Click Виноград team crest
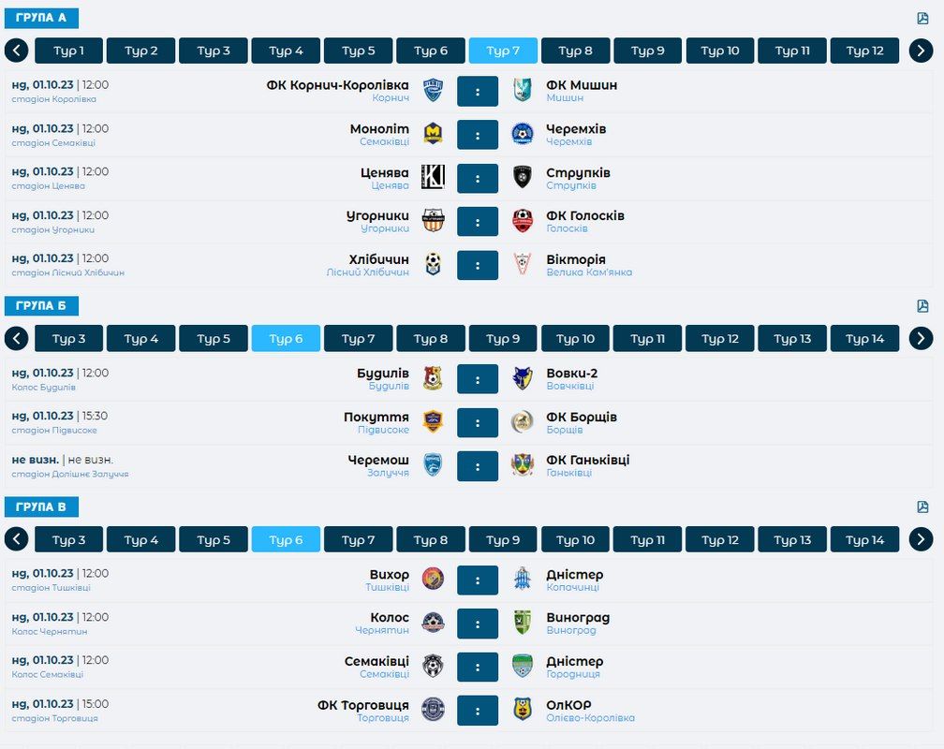This screenshot has width=944, height=749. pyautogui.click(x=523, y=623)
